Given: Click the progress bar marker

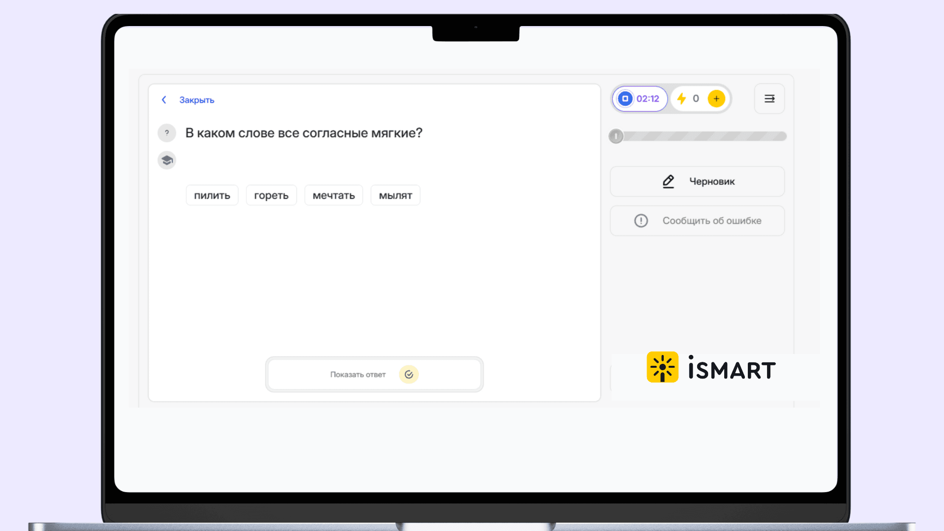Looking at the screenshot, I should tap(616, 136).
